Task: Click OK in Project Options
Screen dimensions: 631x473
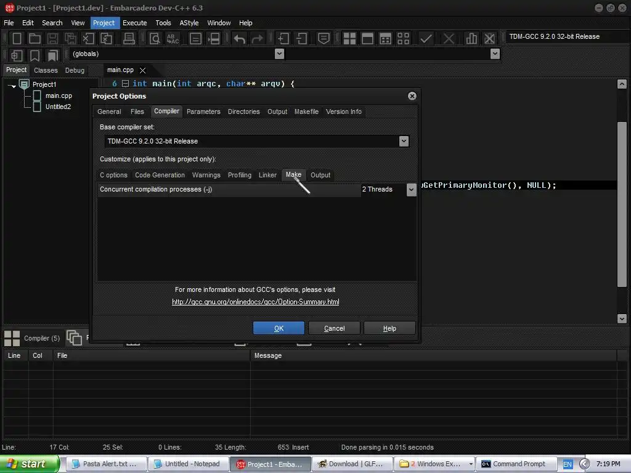Action: point(279,328)
